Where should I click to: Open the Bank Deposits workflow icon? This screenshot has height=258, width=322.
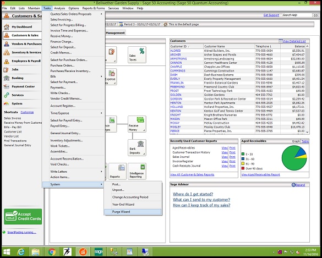(x=137, y=147)
